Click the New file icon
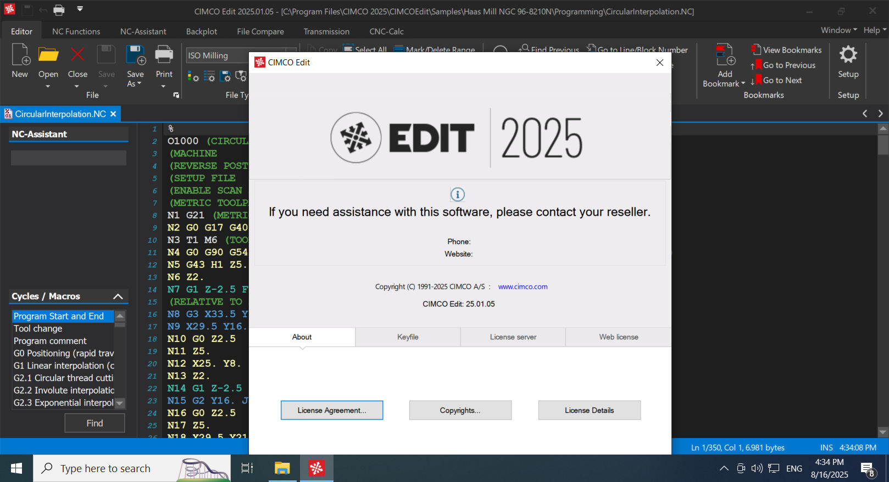The image size is (889, 482). (20, 55)
